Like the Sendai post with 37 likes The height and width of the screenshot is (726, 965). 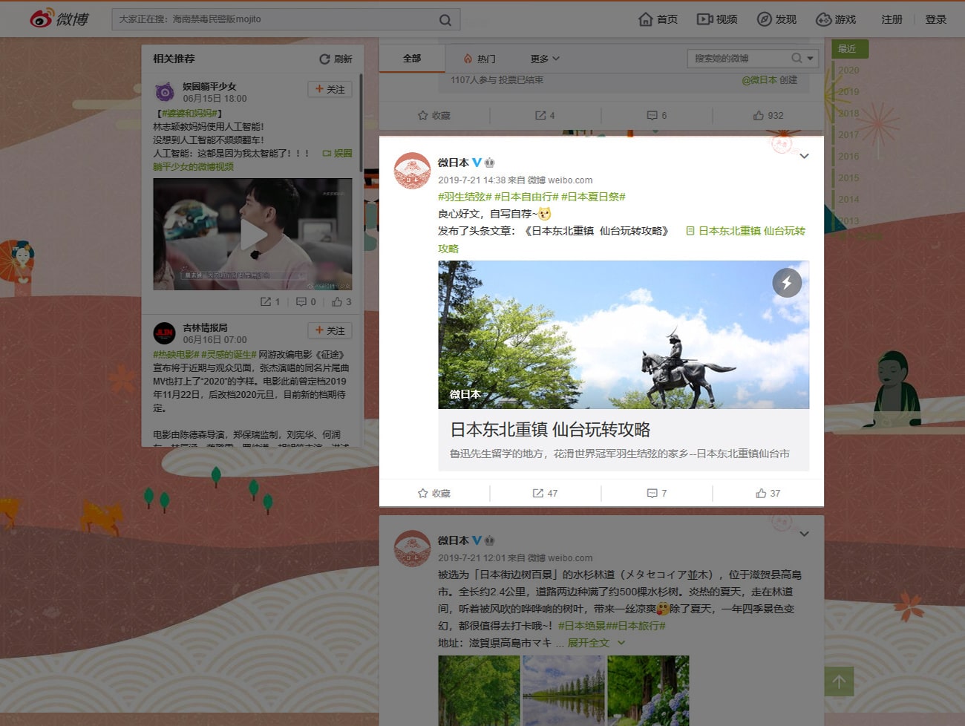[x=768, y=493]
